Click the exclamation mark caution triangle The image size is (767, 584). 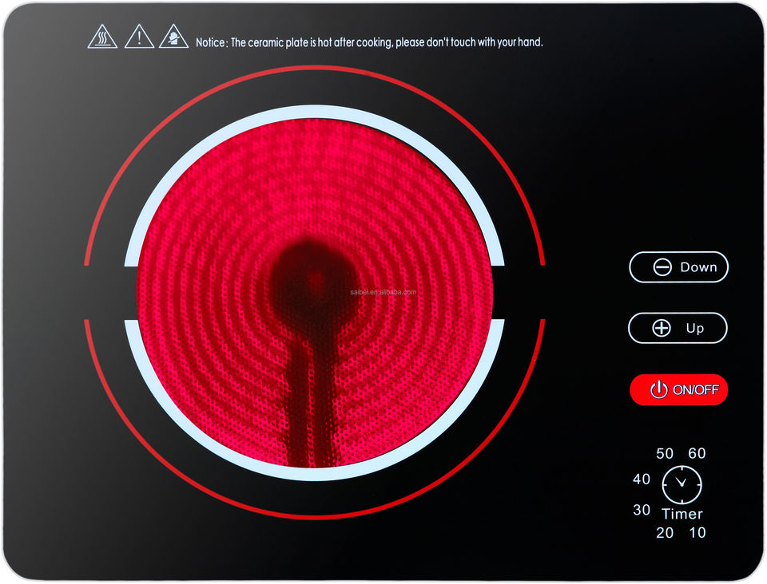[139, 37]
